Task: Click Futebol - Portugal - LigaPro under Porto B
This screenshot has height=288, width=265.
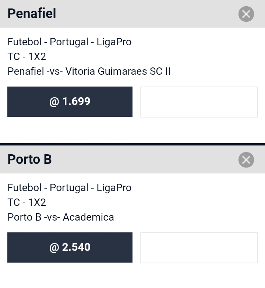Action: (x=69, y=188)
